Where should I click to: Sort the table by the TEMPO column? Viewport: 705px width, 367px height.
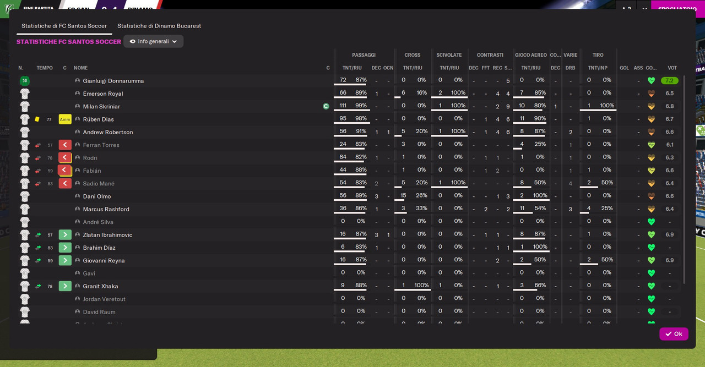pos(45,68)
